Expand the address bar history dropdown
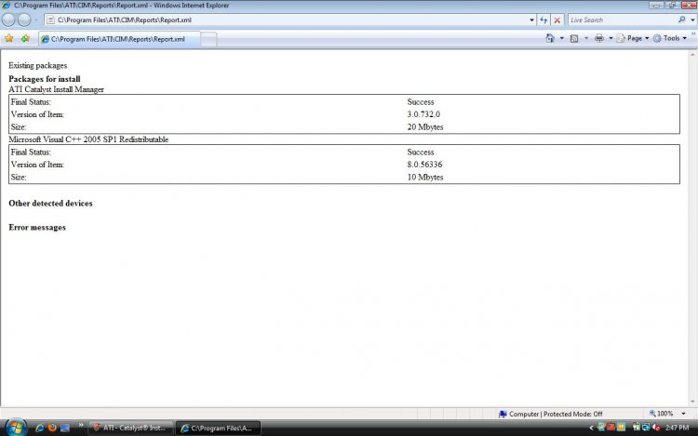 [x=531, y=20]
